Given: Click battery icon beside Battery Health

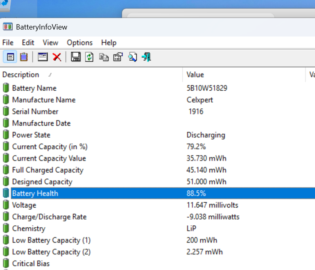Looking at the screenshot, I should (x=6, y=193).
